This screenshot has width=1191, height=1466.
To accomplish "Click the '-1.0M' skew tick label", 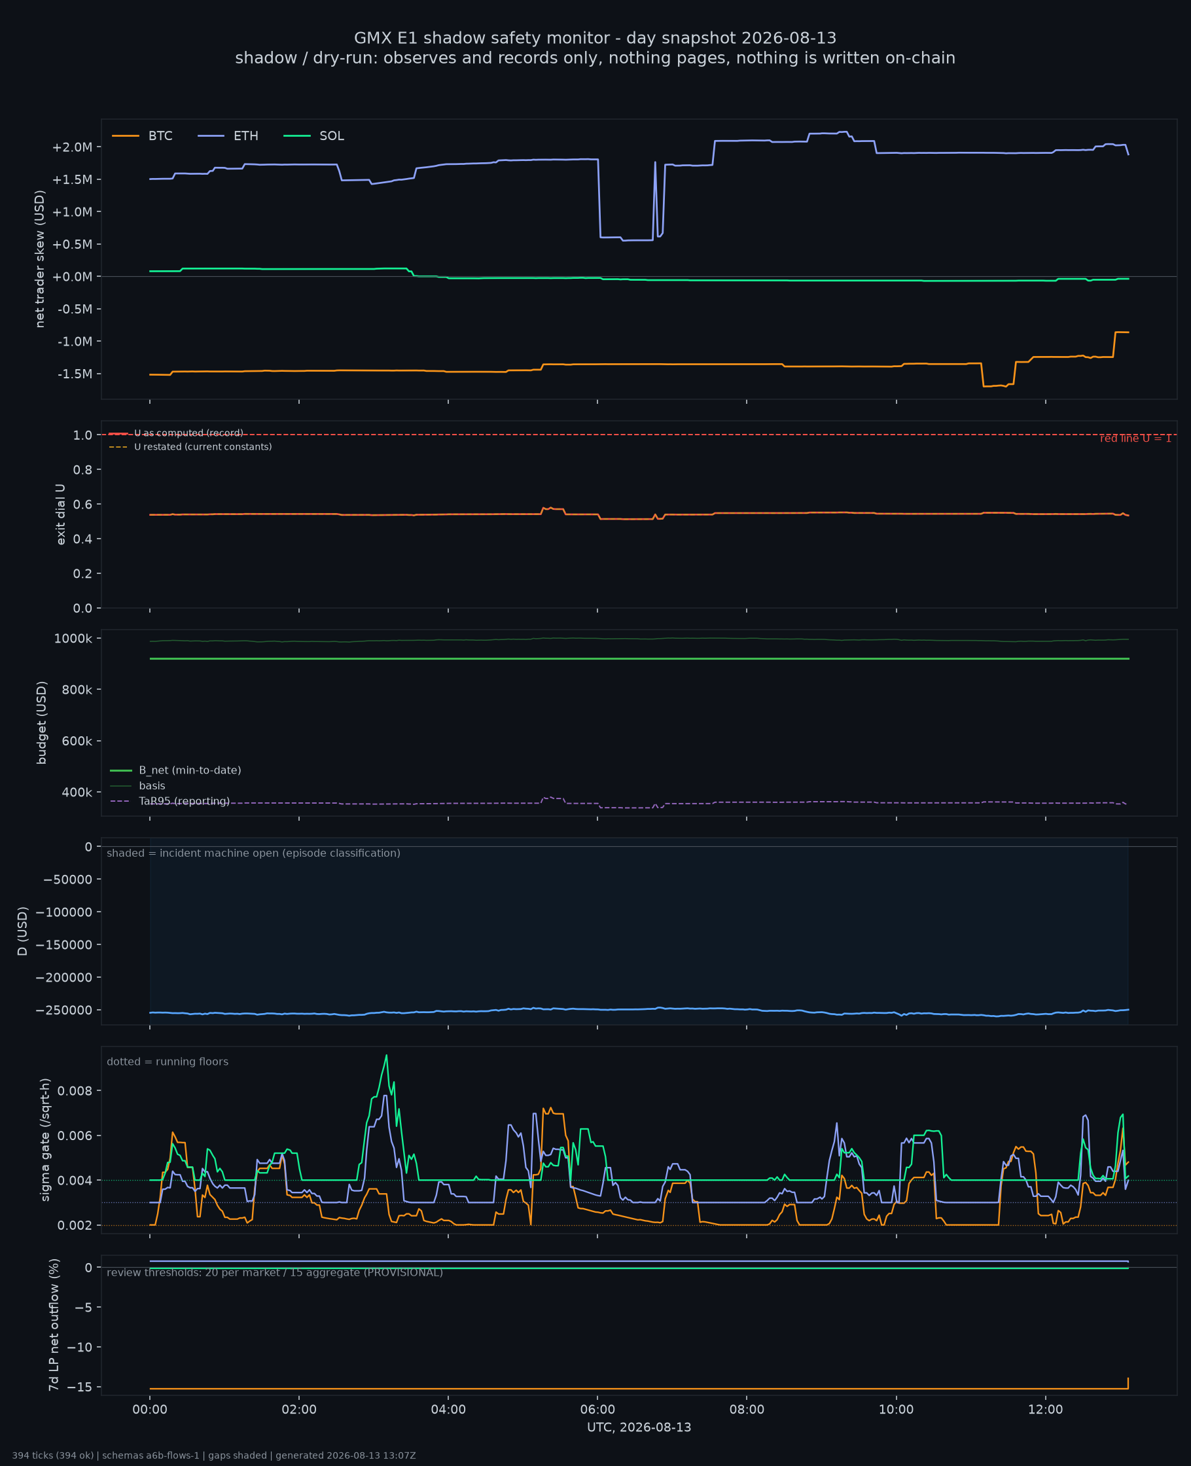I will pos(75,342).
